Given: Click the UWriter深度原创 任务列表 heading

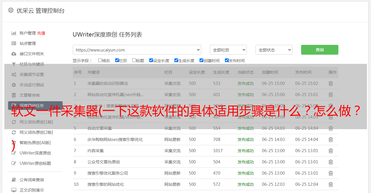Looking at the screenshot, I should coord(107,35).
